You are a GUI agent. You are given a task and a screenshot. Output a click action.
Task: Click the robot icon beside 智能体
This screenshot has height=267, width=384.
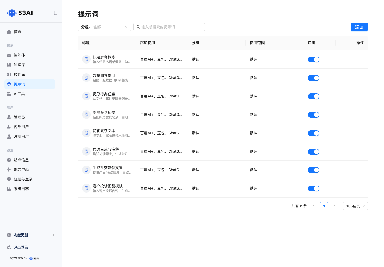pyautogui.click(x=9, y=55)
